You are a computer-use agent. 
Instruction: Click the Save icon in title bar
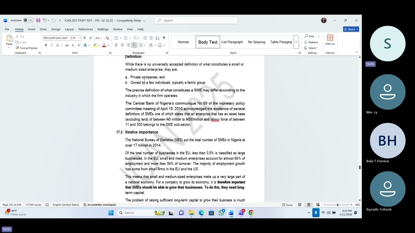pyautogui.click(x=38, y=20)
